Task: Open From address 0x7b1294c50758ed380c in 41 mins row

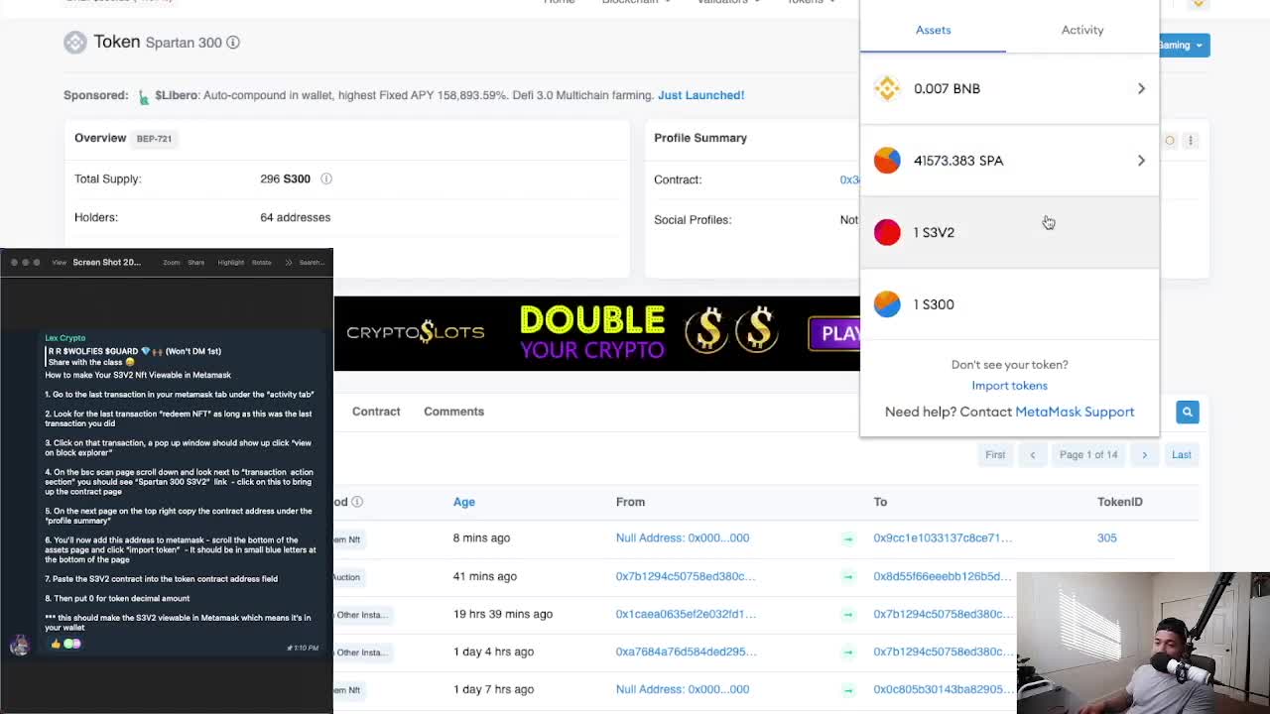Action: (686, 576)
